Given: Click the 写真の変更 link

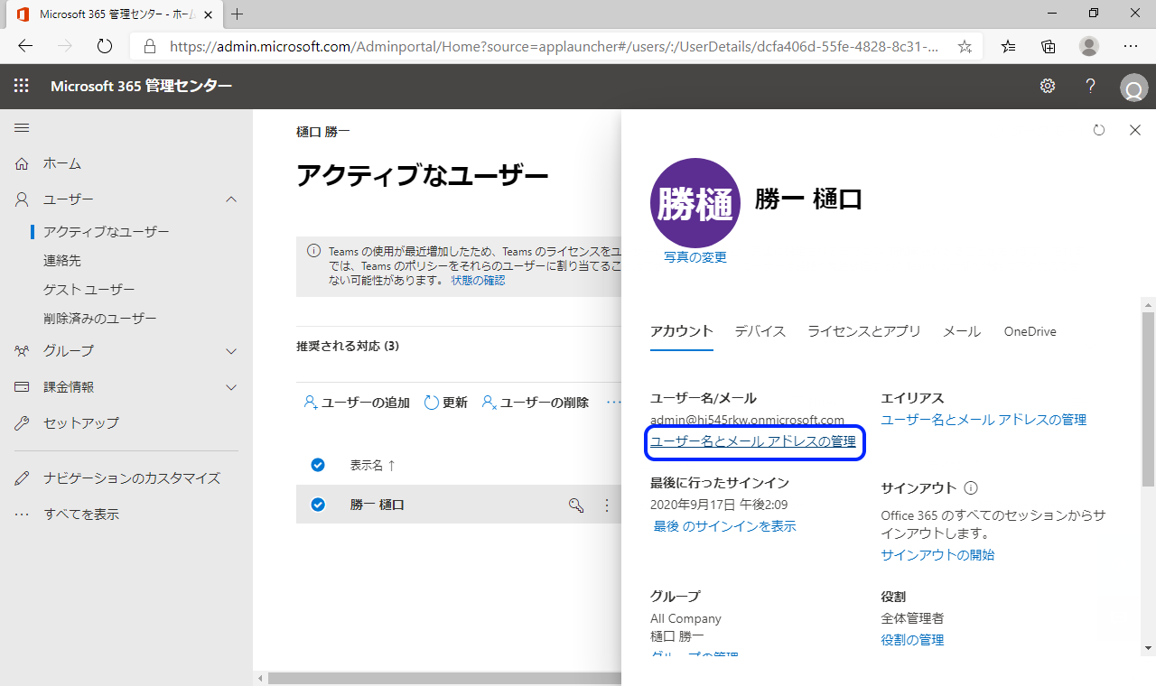Looking at the screenshot, I should click(x=695, y=257).
